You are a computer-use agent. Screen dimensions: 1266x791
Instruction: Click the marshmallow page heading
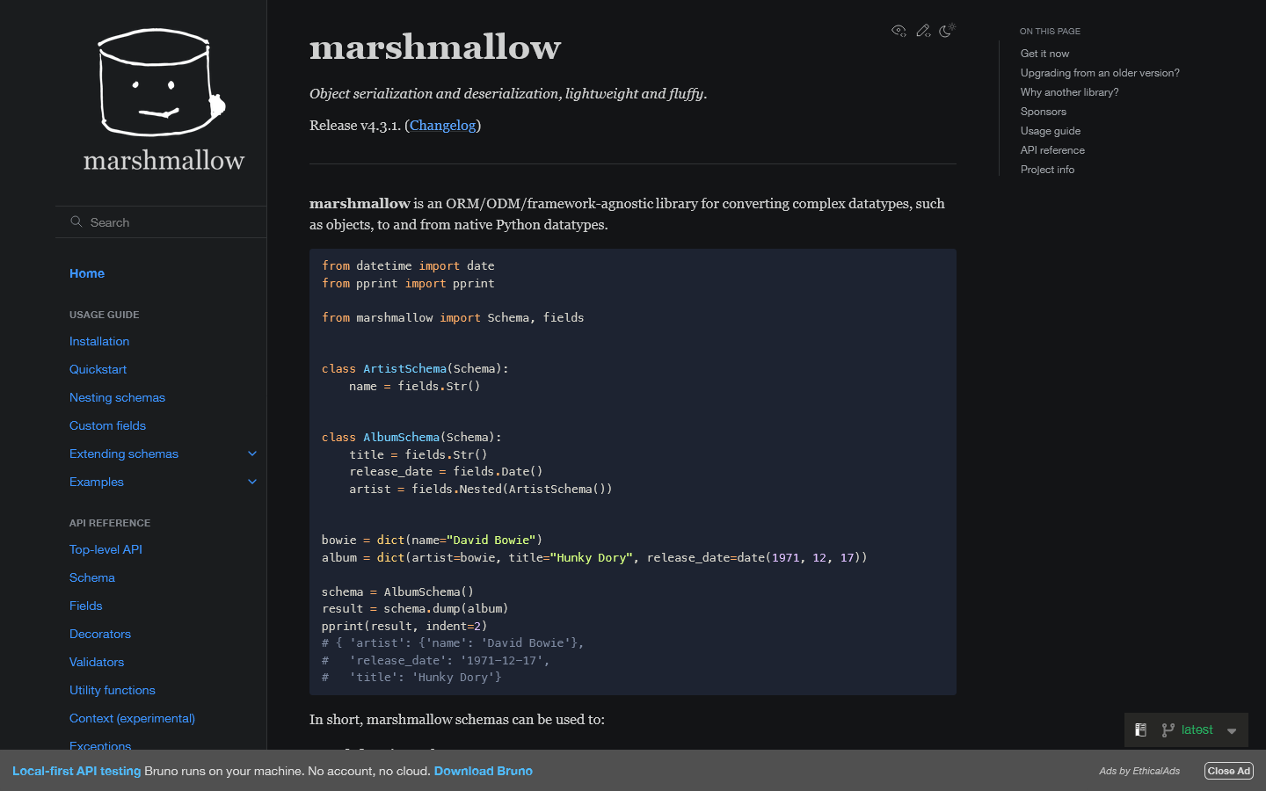click(x=435, y=47)
